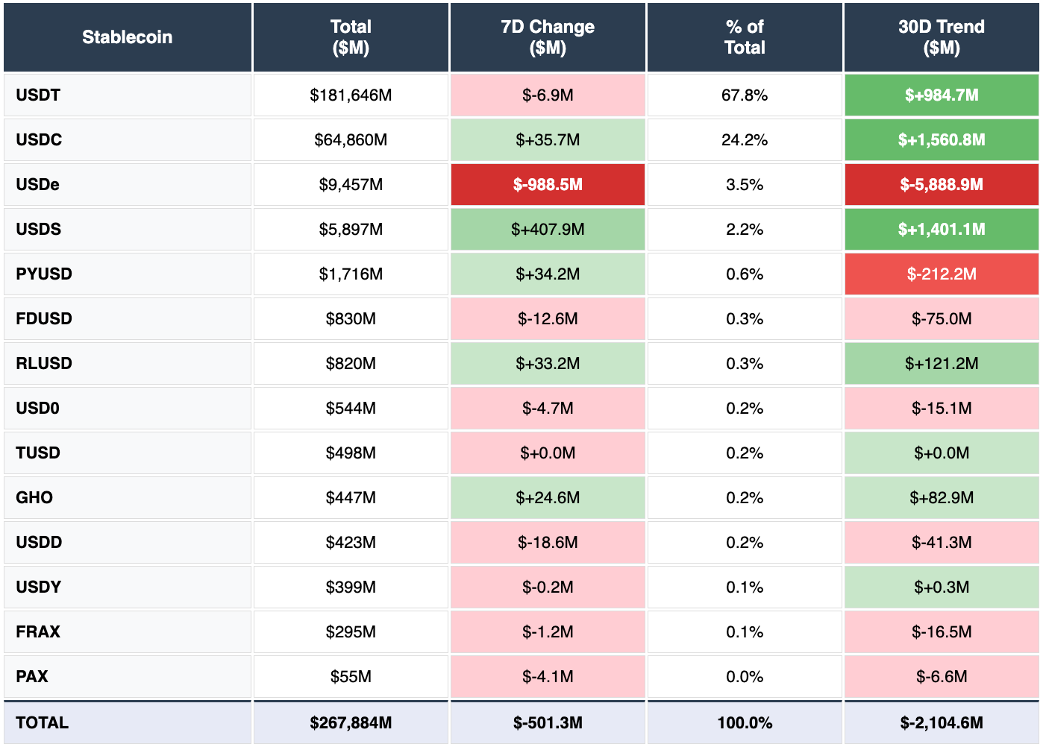Select USDT's $181,646M total cell
1046x750 pixels.
point(350,95)
